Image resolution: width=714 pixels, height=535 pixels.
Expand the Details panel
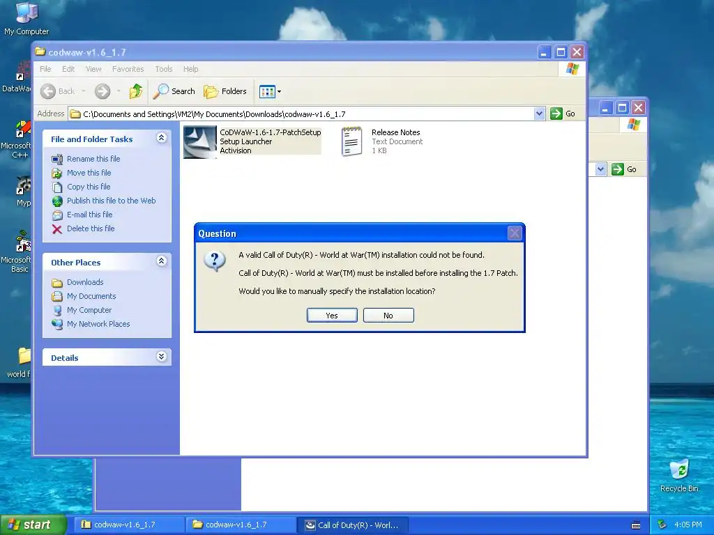(161, 356)
